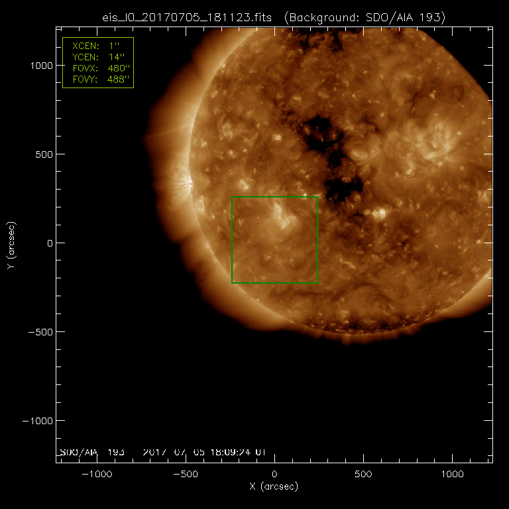The height and width of the screenshot is (509, 509).
Task: Select the YCEN 14" legend entry
Action: 98,58
